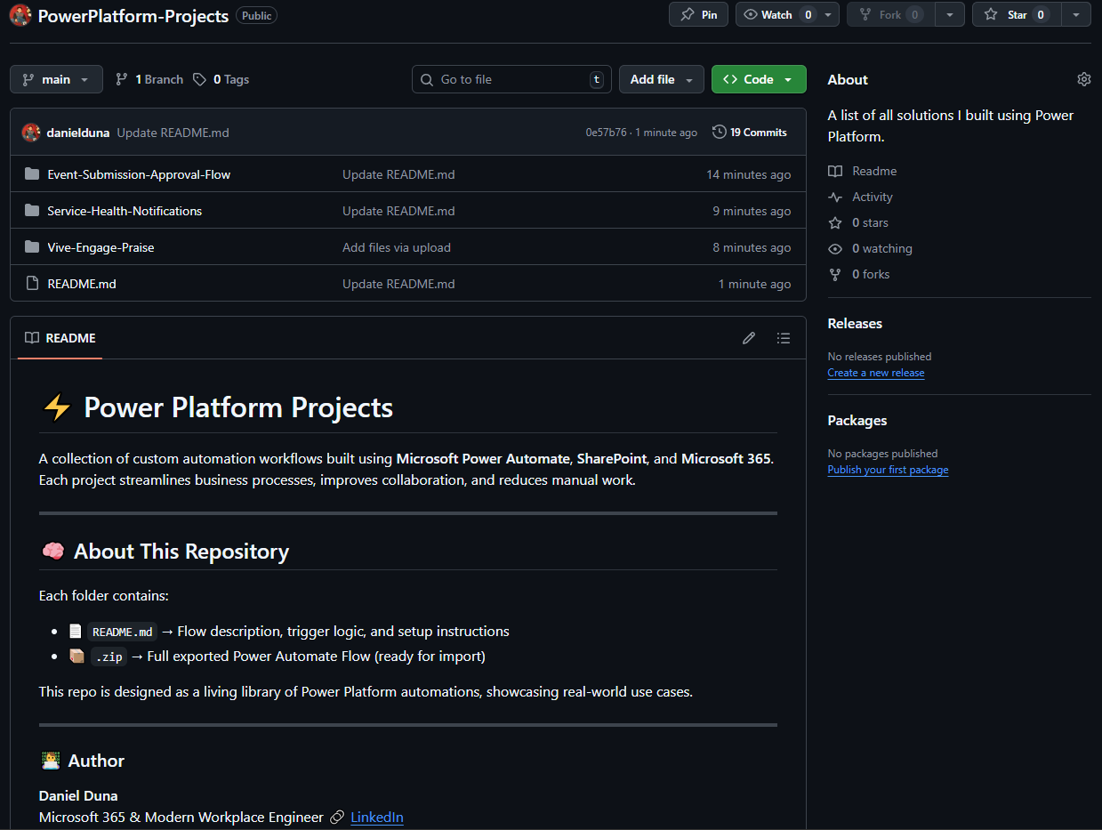Click the tag icon beside 0 Tags
The height and width of the screenshot is (830, 1102).
(x=200, y=79)
